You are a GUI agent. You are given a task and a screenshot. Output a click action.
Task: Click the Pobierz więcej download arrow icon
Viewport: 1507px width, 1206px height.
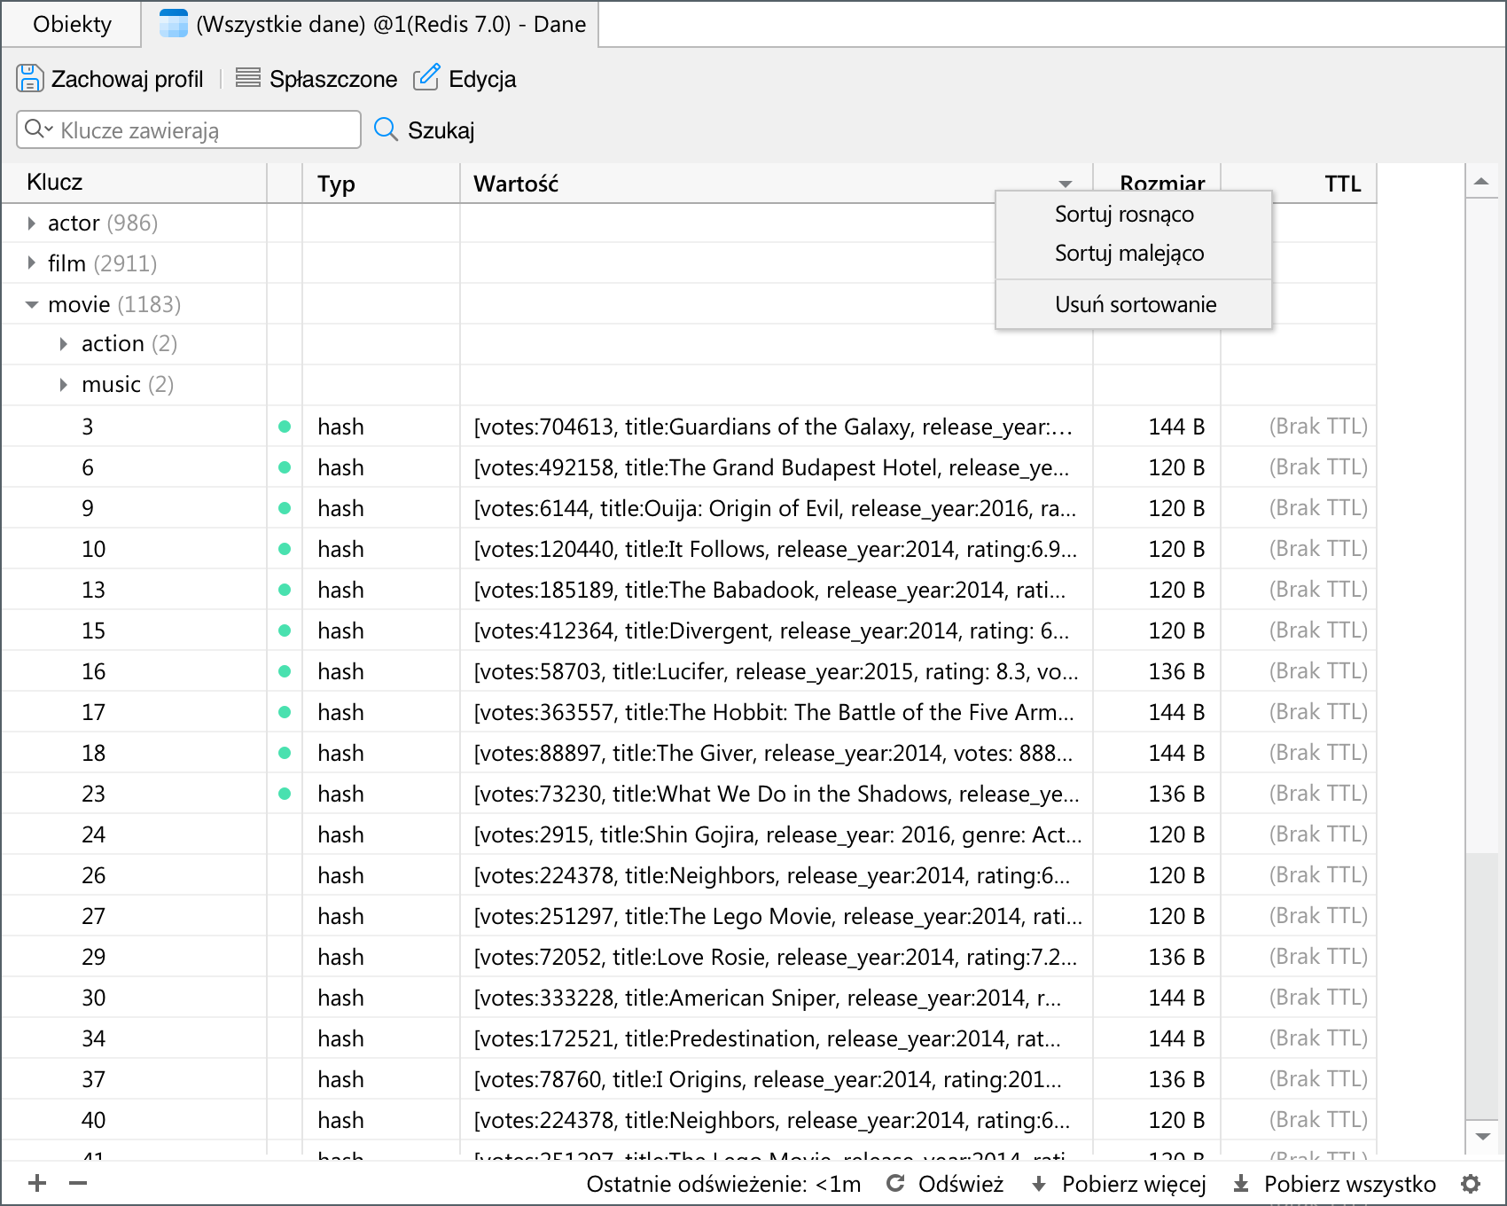[x=1039, y=1184]
